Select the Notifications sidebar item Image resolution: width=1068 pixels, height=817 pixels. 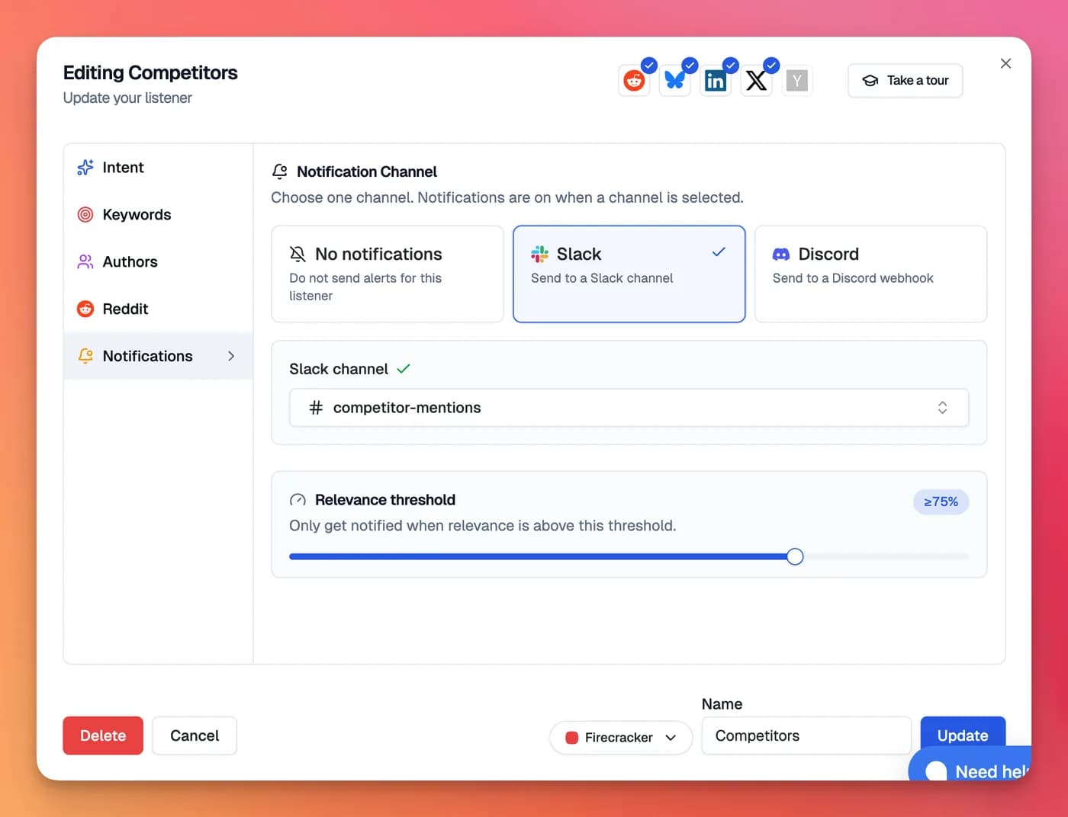pos(158,356)
